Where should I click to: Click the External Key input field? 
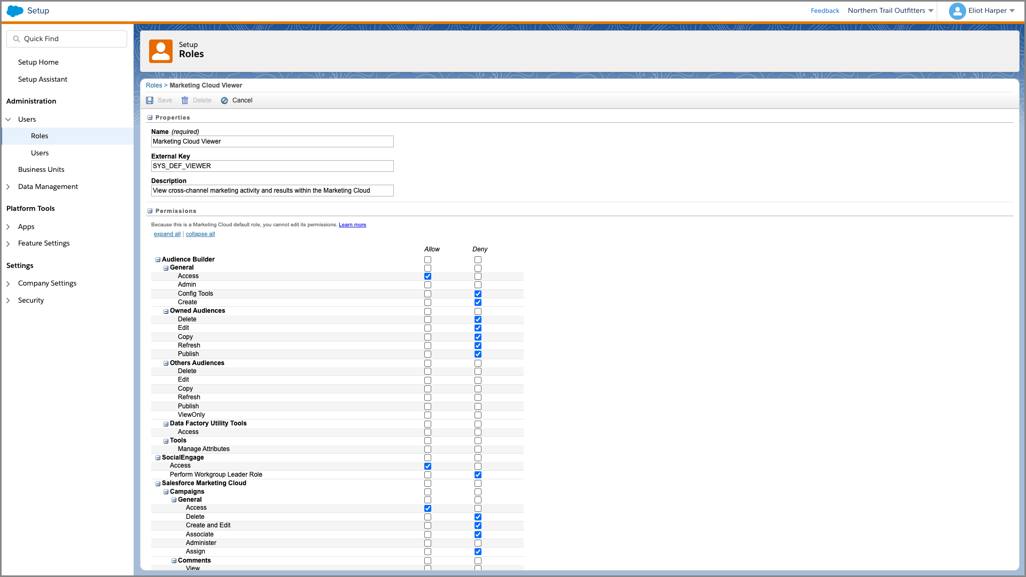(273, 166)
